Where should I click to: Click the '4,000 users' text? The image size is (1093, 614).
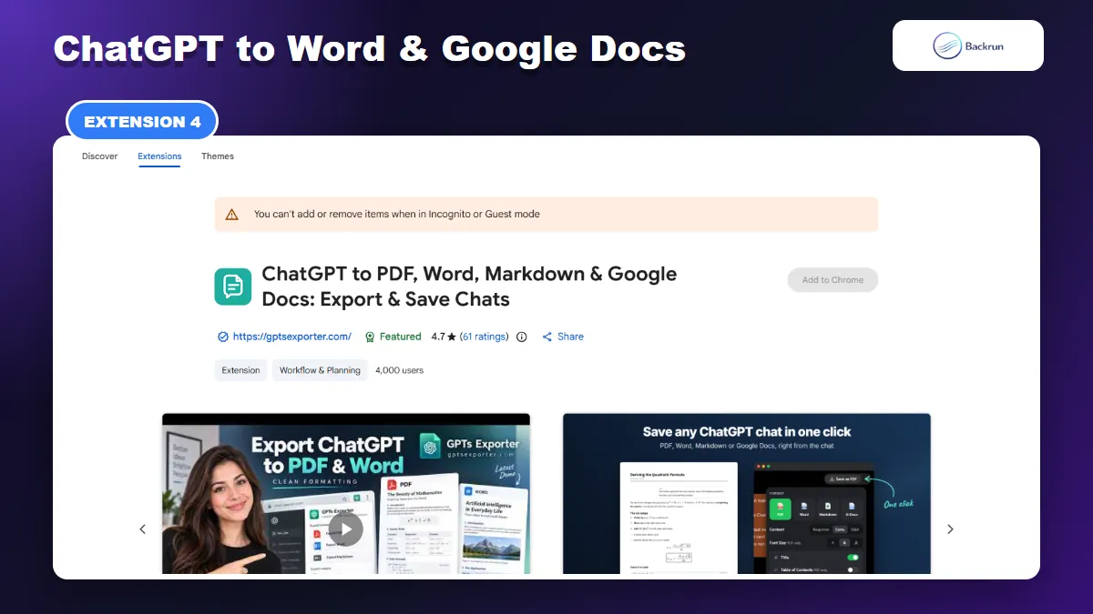coord(399,370)
